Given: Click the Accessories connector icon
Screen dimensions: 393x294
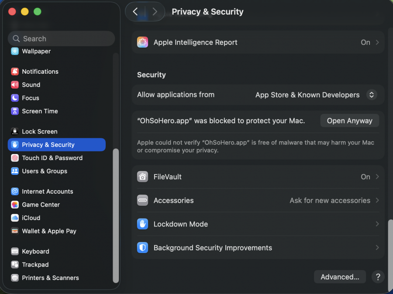Looking at the screenshot, I should coord(142,200).
